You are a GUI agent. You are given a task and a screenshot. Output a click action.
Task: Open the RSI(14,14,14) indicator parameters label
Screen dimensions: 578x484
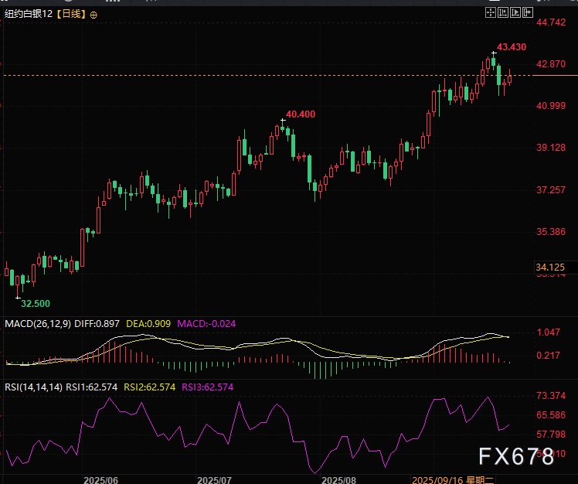point(34,387)
